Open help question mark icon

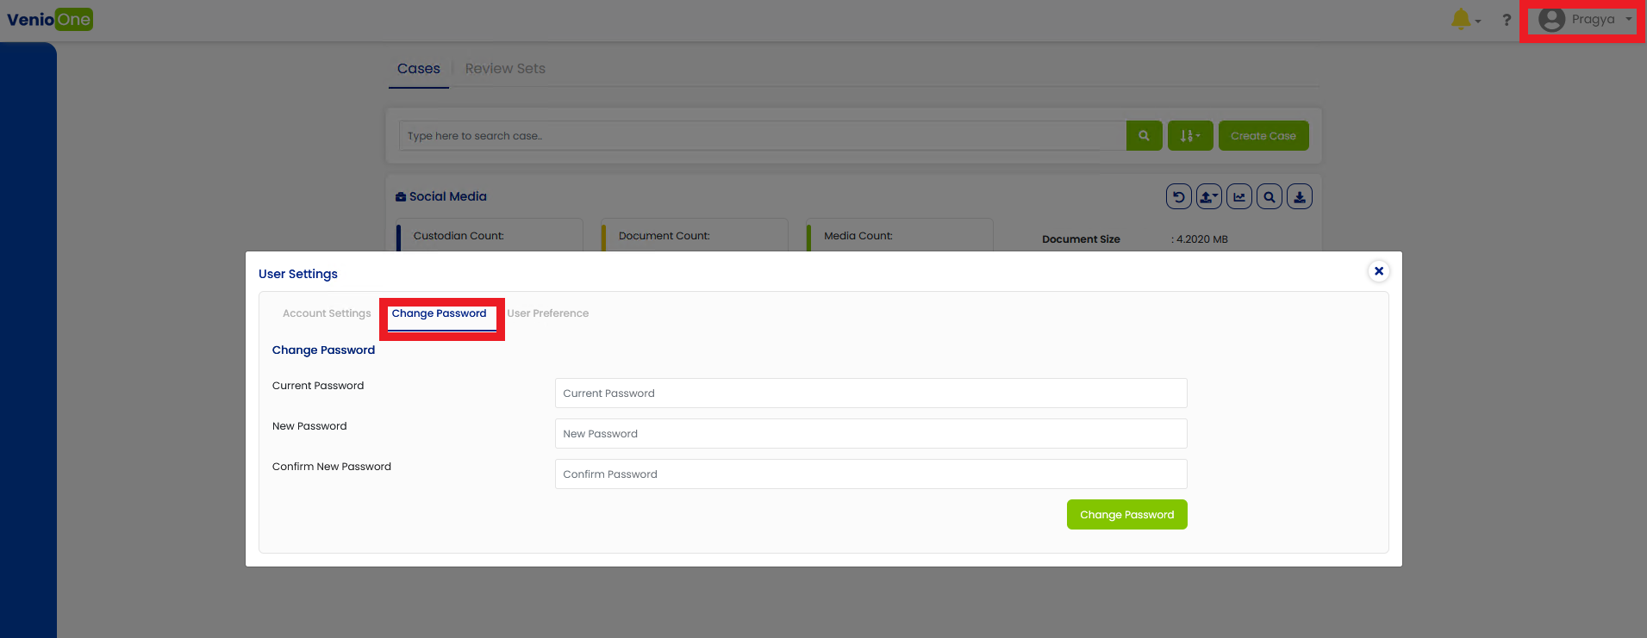click(1507, 19)
